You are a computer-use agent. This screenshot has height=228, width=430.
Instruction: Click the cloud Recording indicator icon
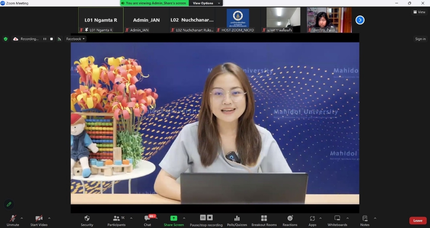tap(16, 39)
